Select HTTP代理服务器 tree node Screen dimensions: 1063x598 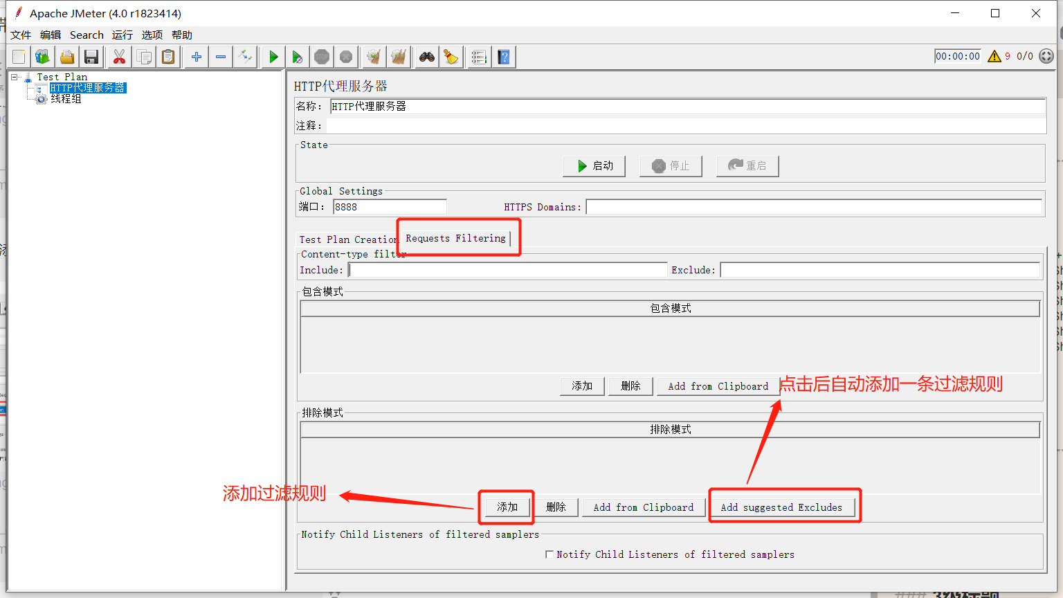pyautogui.click(x=88, y=88)
